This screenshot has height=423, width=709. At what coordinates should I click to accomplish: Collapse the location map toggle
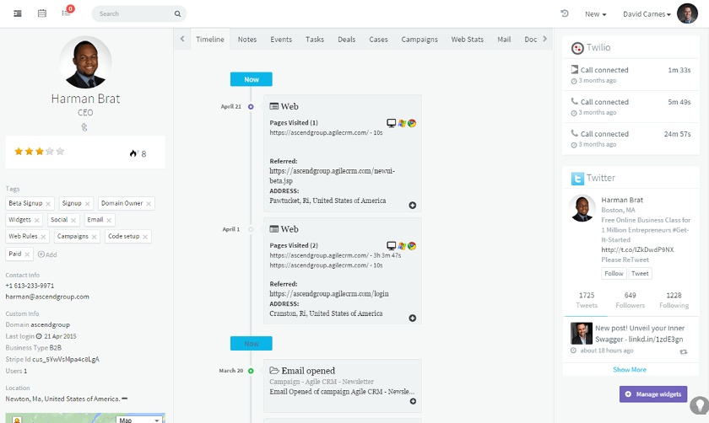click(x=124, y=399)
